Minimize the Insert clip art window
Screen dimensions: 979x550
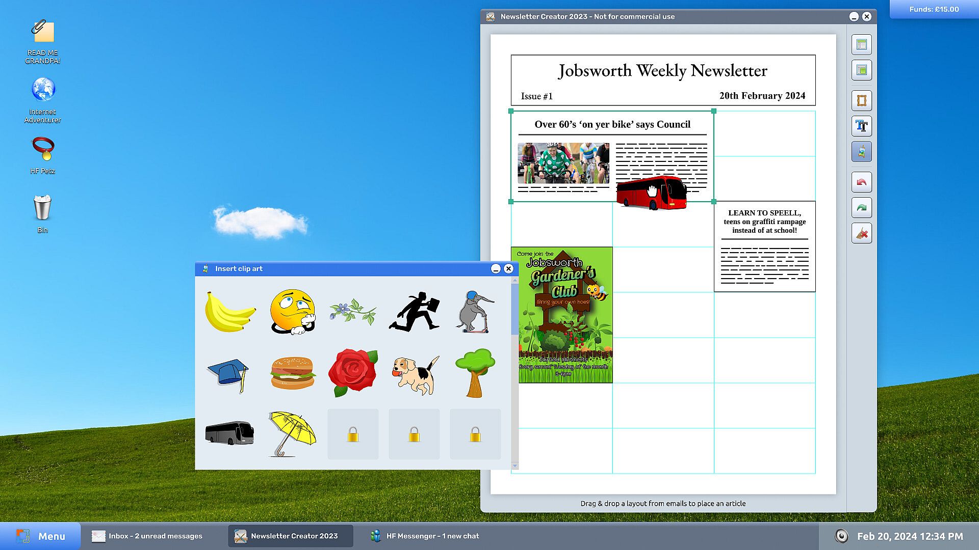coord(496,269)
